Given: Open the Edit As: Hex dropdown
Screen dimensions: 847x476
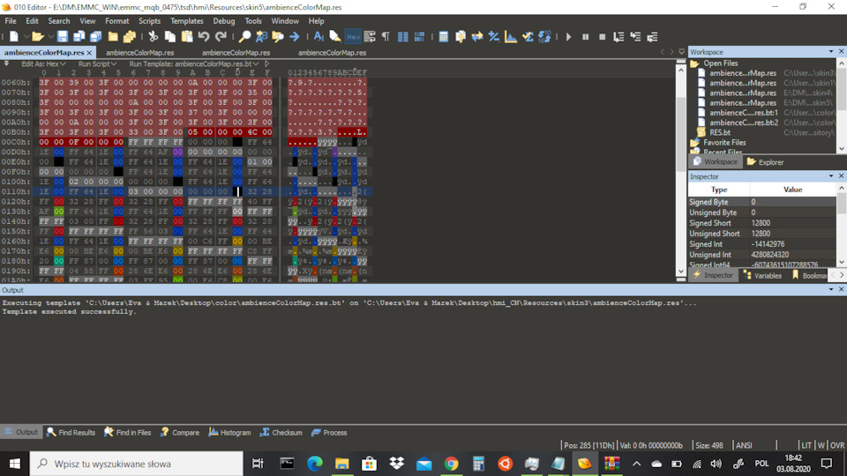Looking at the screenshot, I should click(43, 63).
